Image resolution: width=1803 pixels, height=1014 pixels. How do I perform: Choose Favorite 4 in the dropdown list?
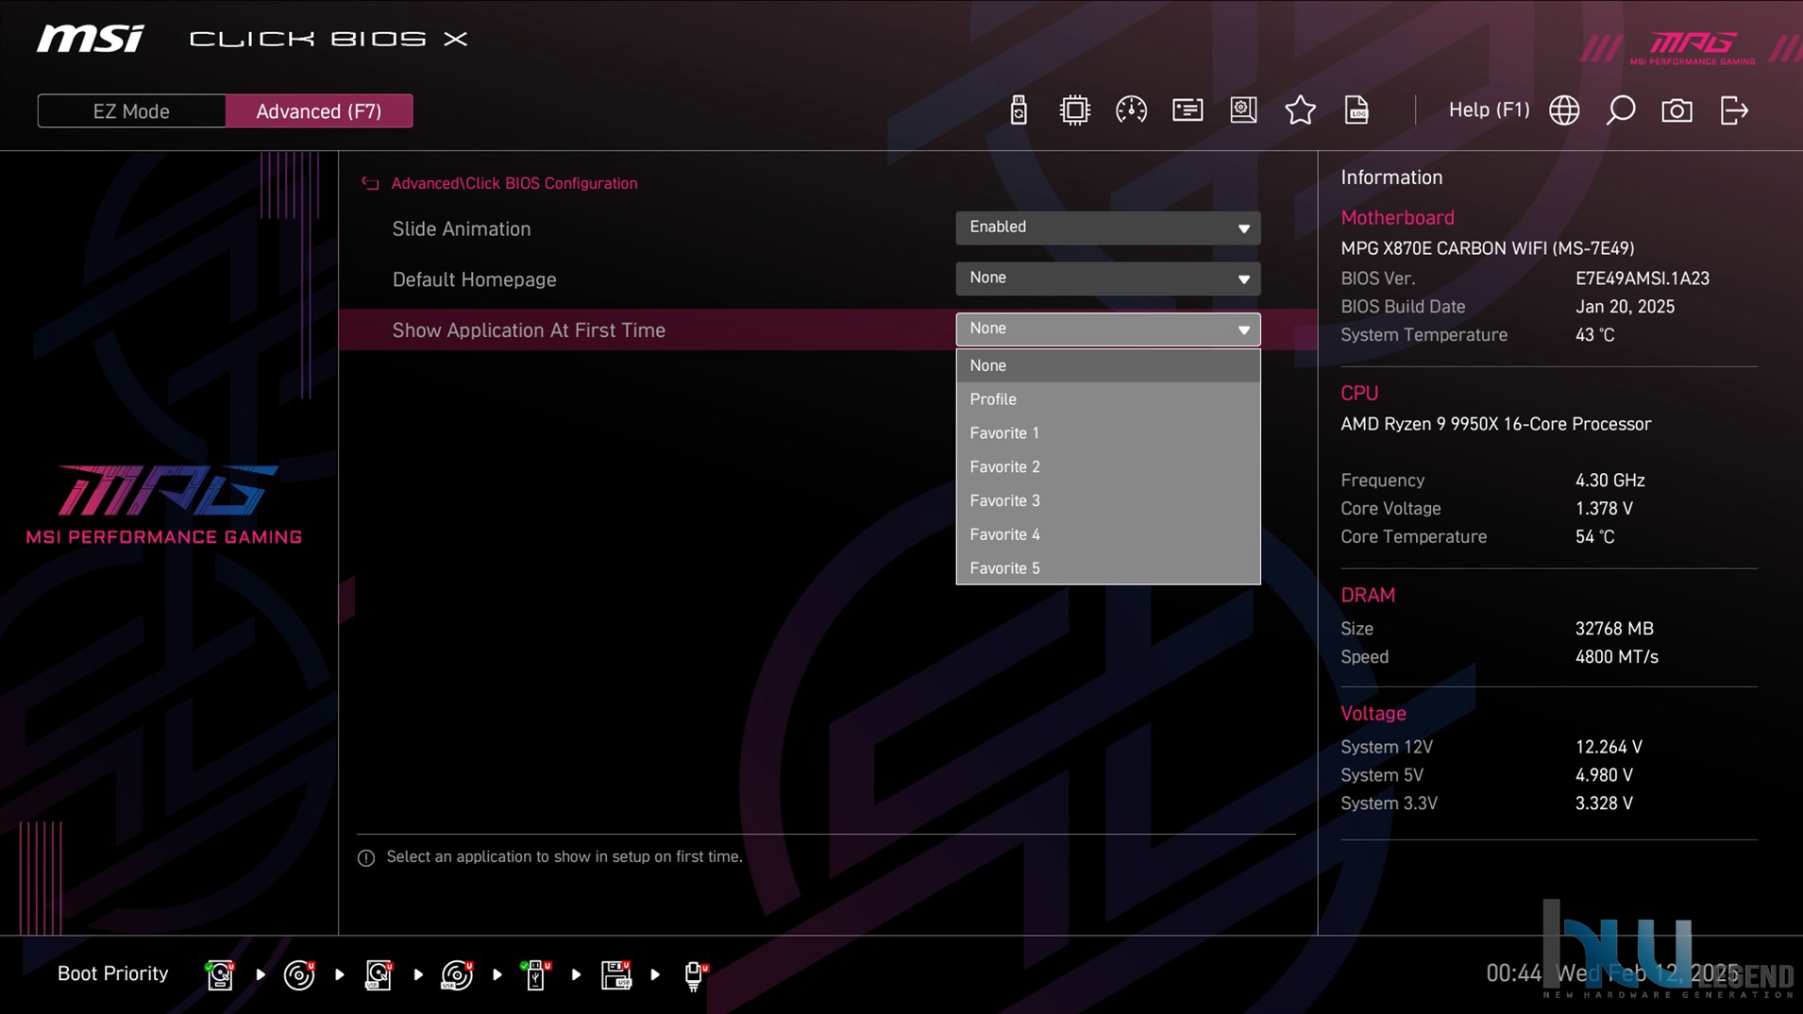[1107, 535]
